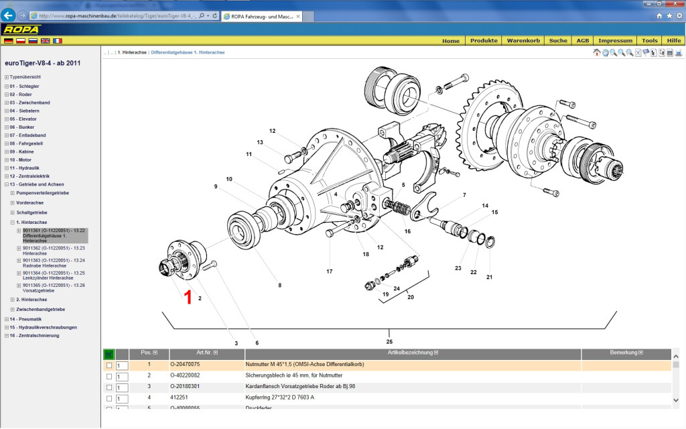The width and height of the screenshot is (686, 429).
Task: Click the blue flag icon in the toolbar
Action: pos(646,52)
